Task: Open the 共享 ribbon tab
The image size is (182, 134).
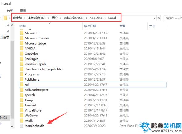Action: tap(10, 10)
